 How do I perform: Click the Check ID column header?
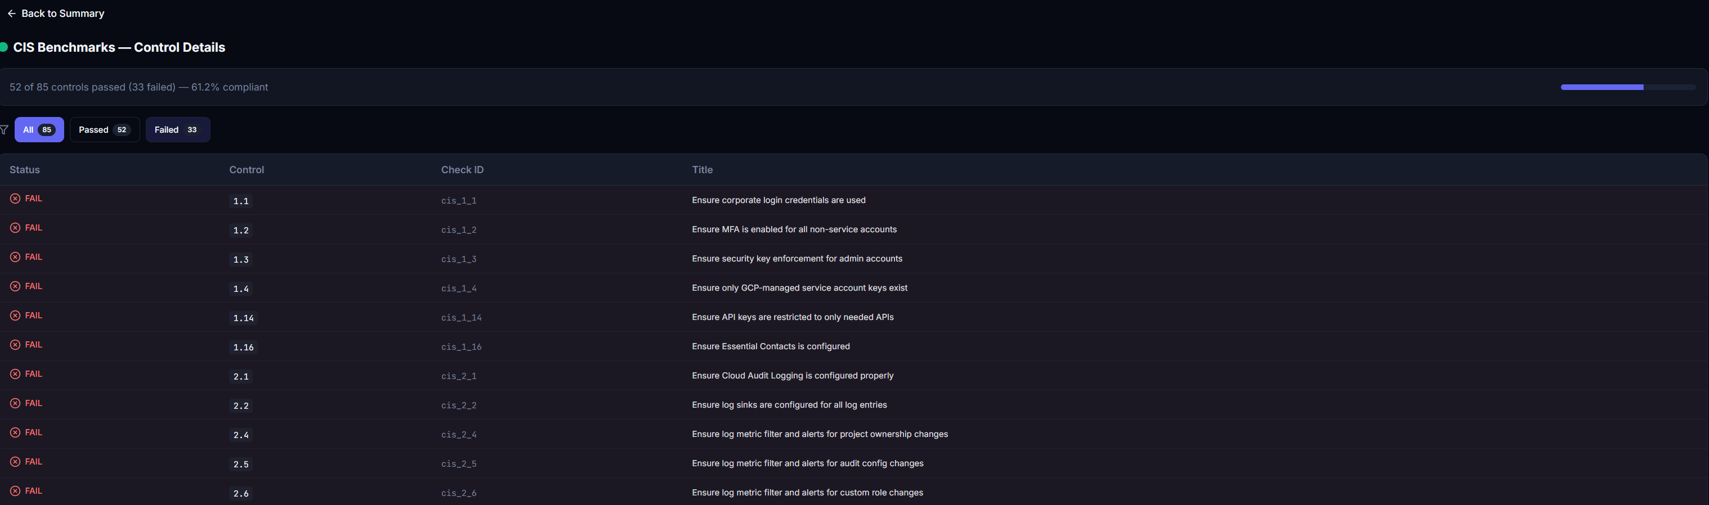[x=462, y=170]
